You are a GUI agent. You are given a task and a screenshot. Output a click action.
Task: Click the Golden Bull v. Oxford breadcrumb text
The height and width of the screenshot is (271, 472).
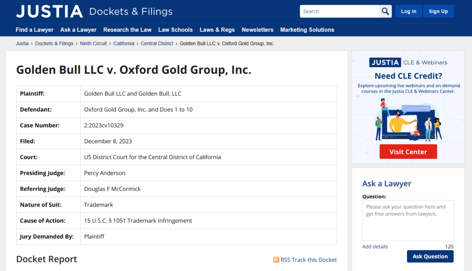227,44
